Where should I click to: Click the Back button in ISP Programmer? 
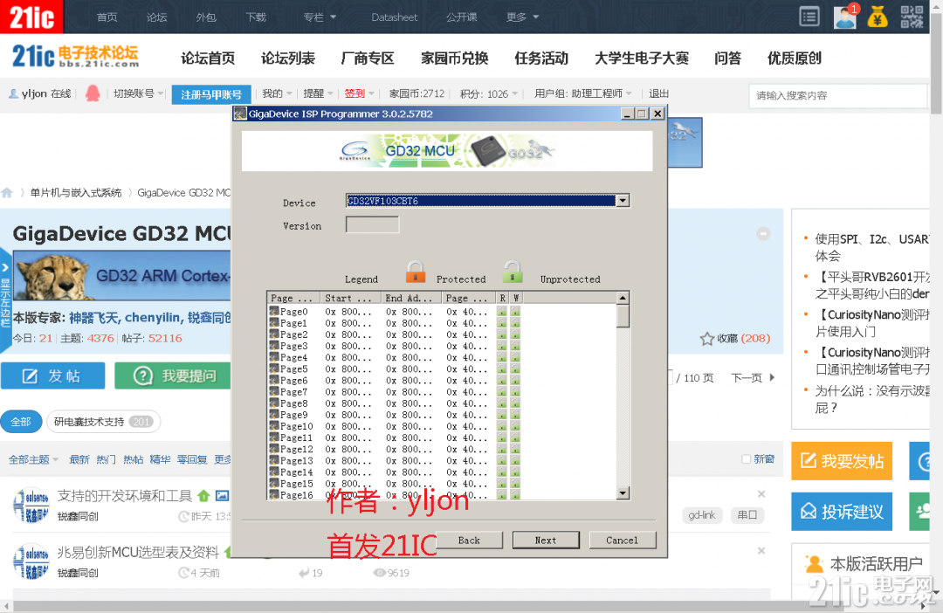pos(469,541)
